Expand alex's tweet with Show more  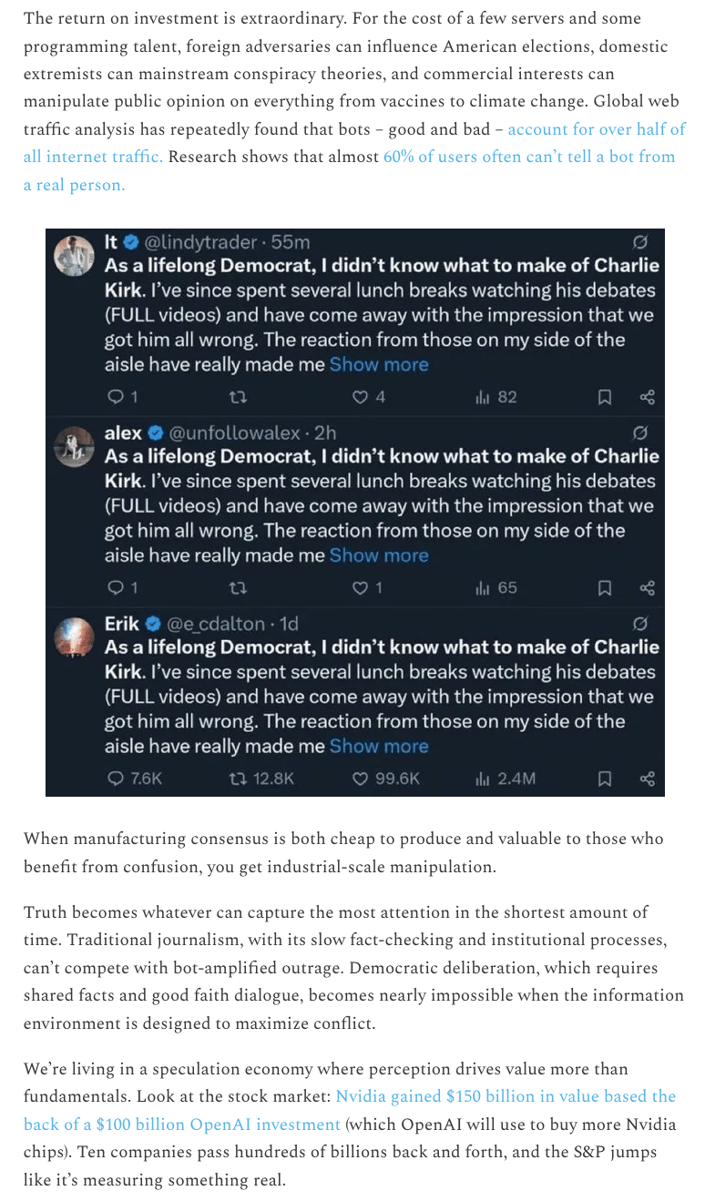[x=379, y=555]
